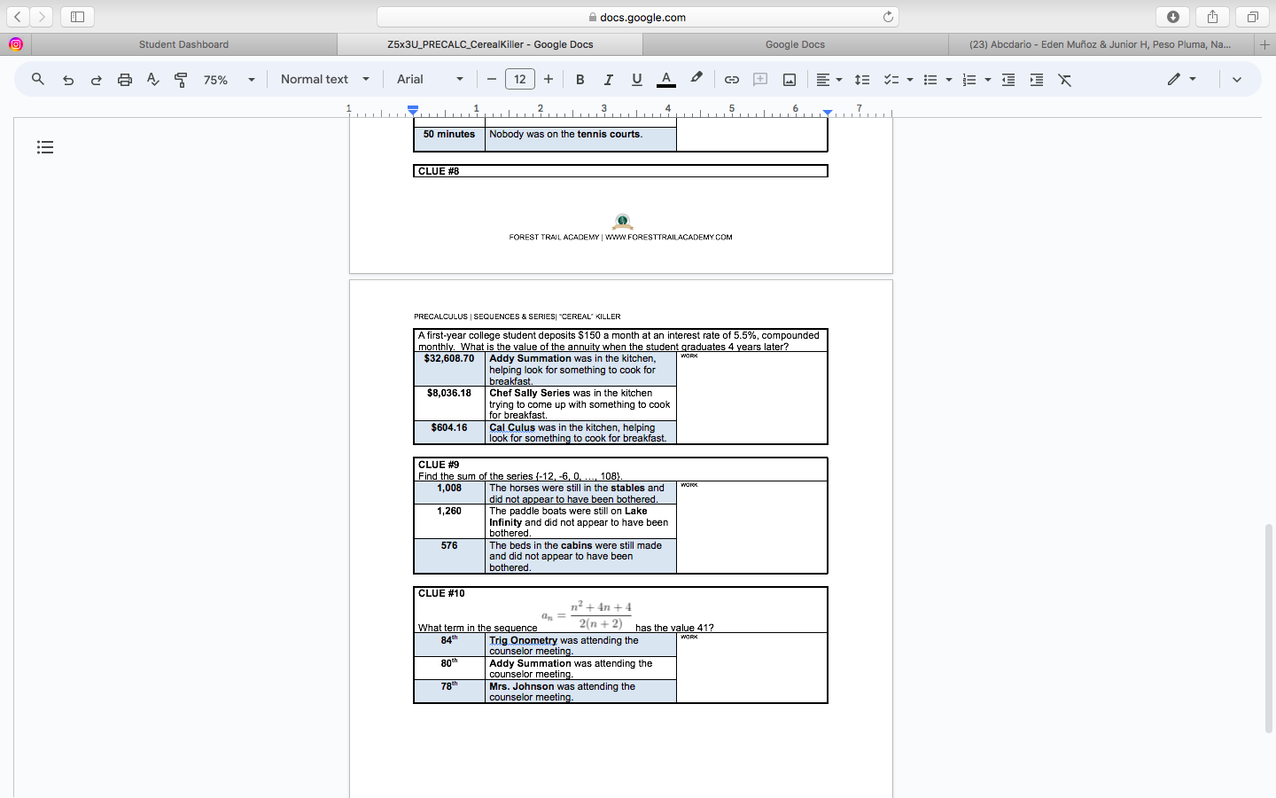Screen dimensions: 1276x798
Task: Reload the current page
Action: [888, 17]
